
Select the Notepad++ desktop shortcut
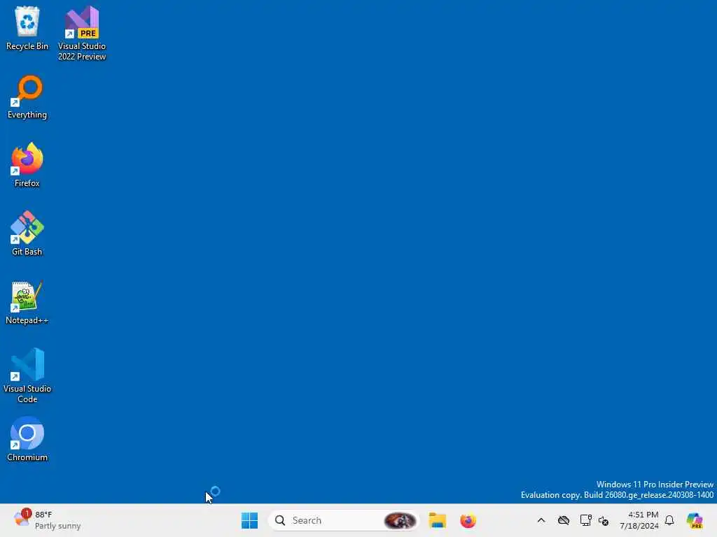27,302
